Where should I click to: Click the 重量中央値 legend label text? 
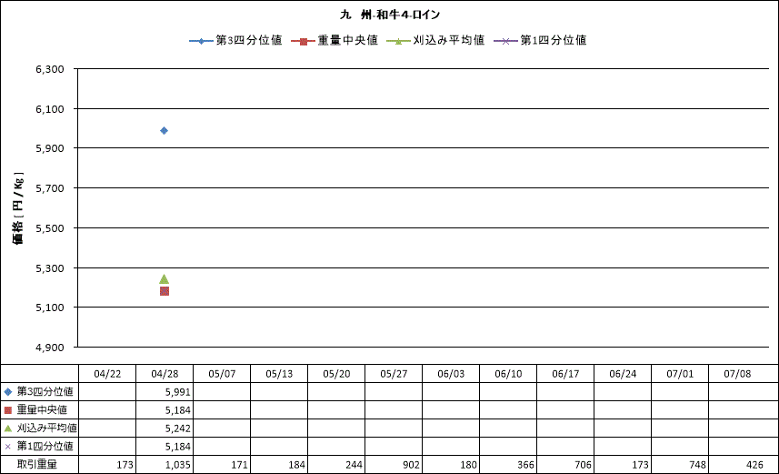point(348,40)
